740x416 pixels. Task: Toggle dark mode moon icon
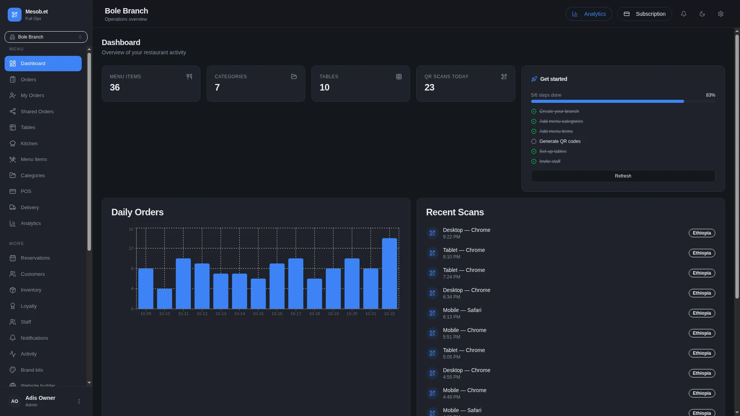pyautogui.click(x=702, y=14)
